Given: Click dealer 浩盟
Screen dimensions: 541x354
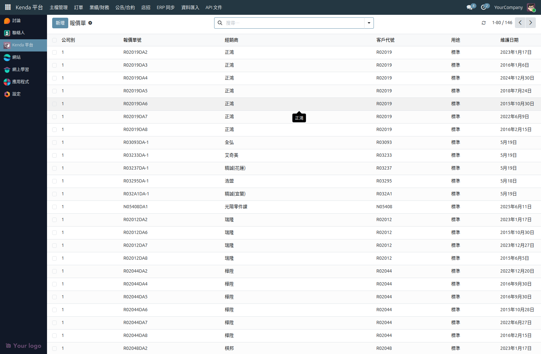Looking at the screenshot, I should 229,181.
